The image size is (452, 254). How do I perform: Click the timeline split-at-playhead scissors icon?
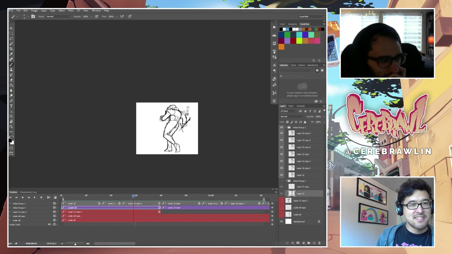click(x=48, y=198)
